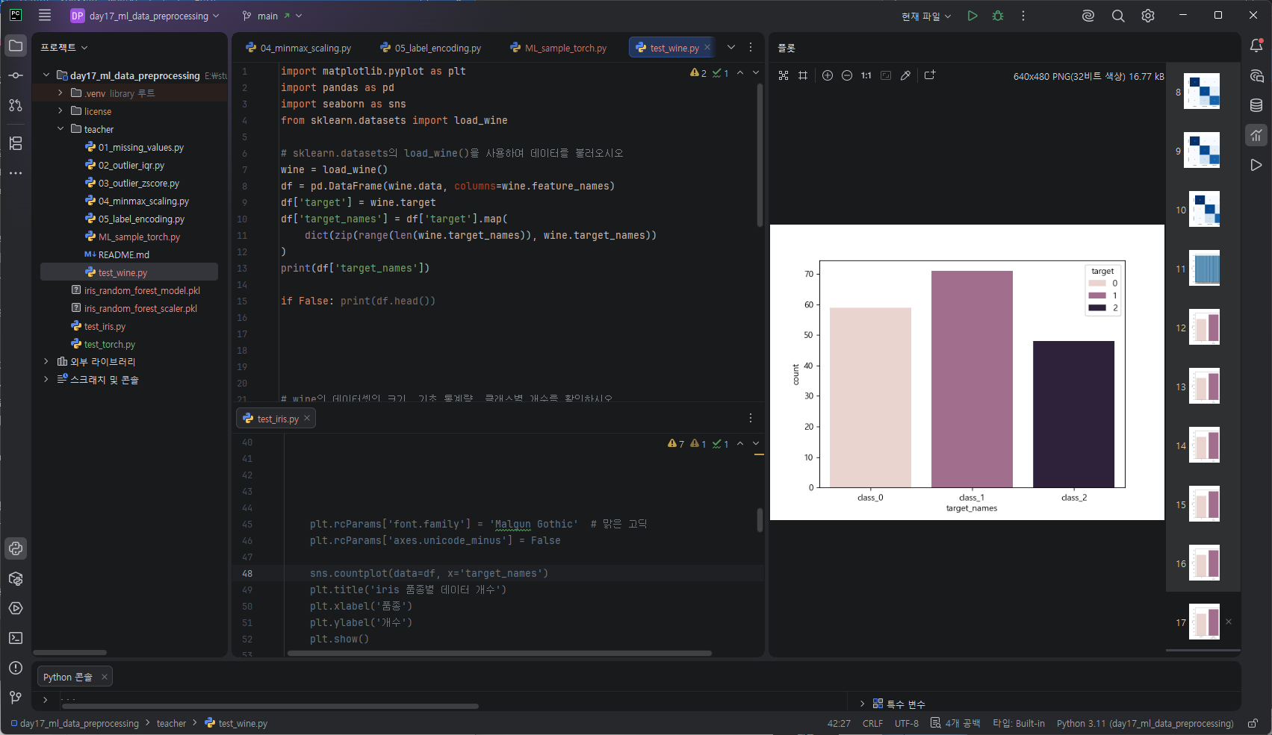Open the Structure tool window
Image resolution: width=1272 pixels, height=735 pixels.
click(x=16, y=143)
